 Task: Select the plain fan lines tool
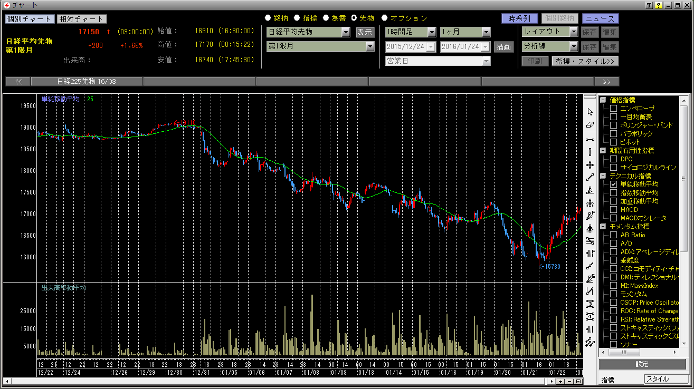590,190
